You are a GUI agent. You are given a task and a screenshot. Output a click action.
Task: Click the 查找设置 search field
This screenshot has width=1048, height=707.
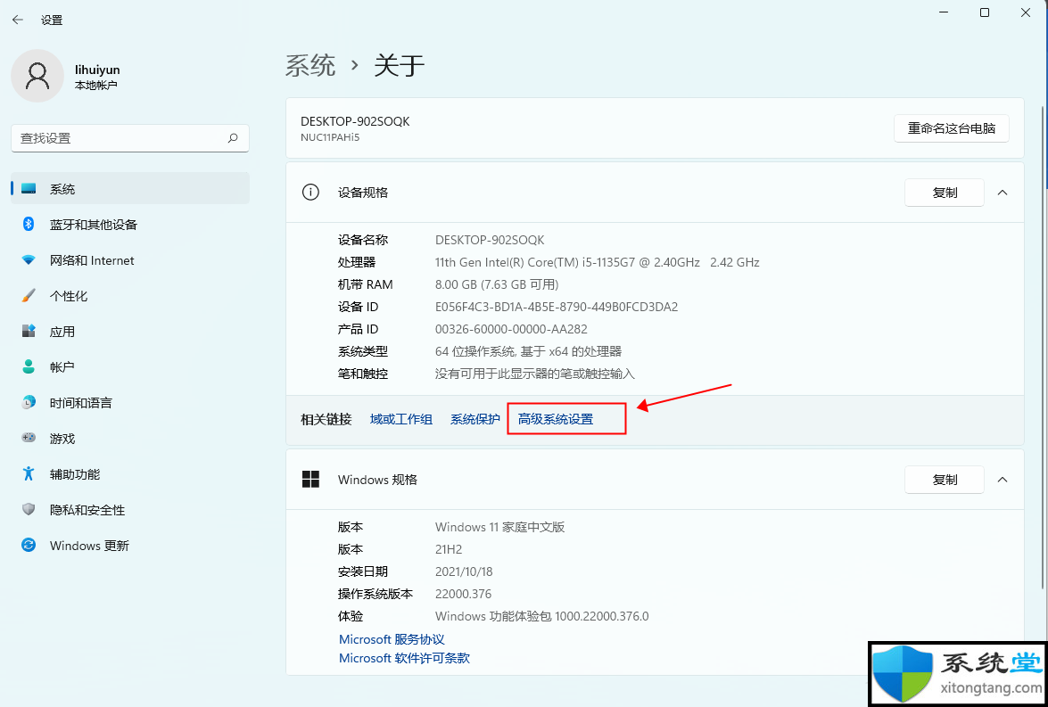click(x=130, y=138)
